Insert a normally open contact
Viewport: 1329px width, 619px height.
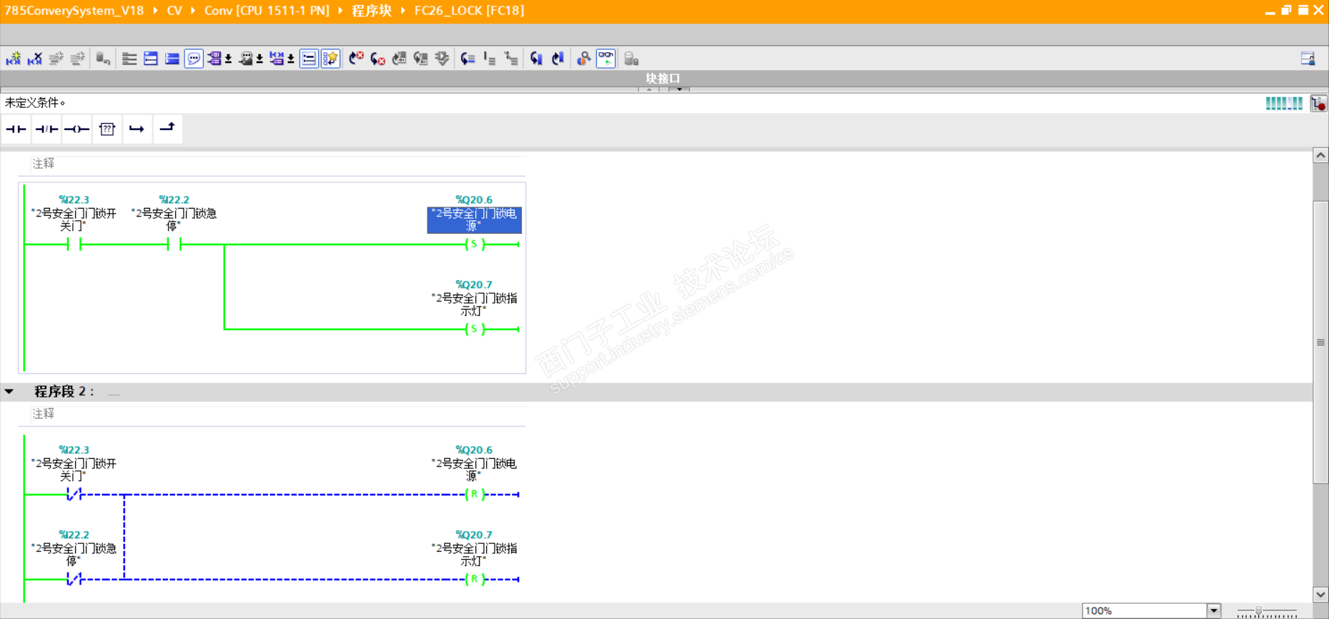(x=16, y=129)
